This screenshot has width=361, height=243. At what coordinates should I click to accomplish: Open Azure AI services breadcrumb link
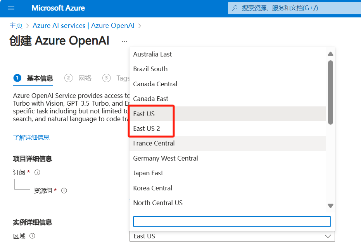(x=83, y=26)
